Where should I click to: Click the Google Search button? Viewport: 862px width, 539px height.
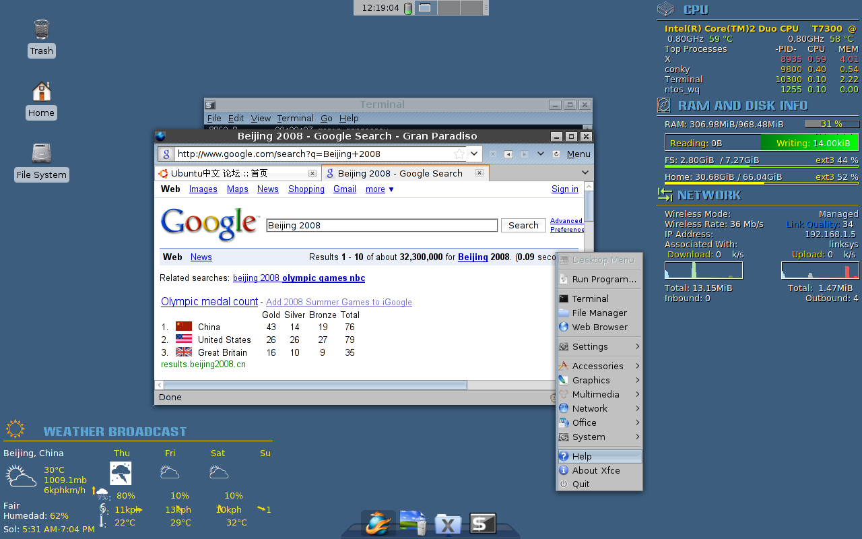tap(523, 226)
